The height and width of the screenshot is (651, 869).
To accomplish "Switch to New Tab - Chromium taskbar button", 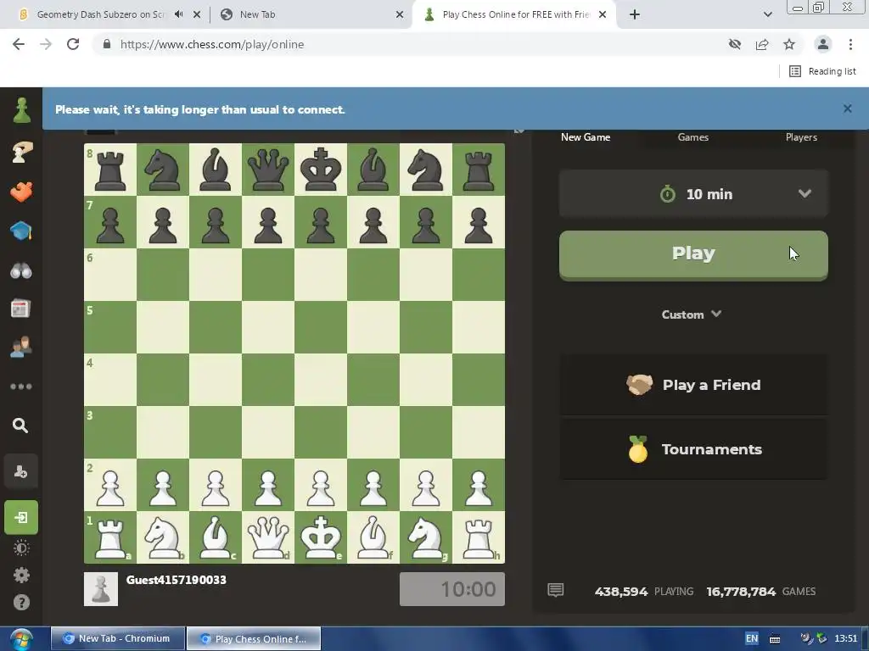I will (x=117, y=639).
